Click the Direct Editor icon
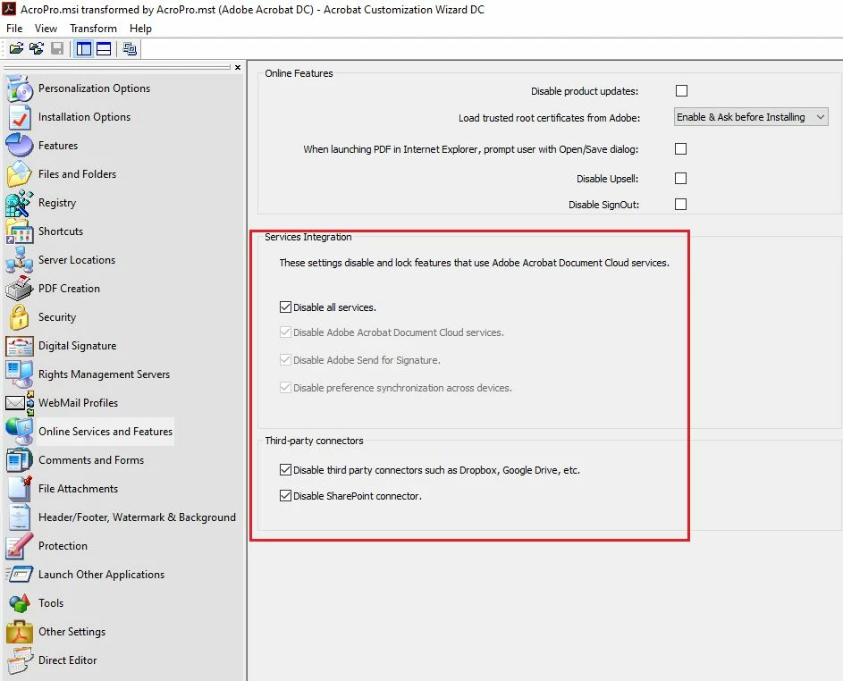This screenshot has width=843, height=681. point(20,660)
